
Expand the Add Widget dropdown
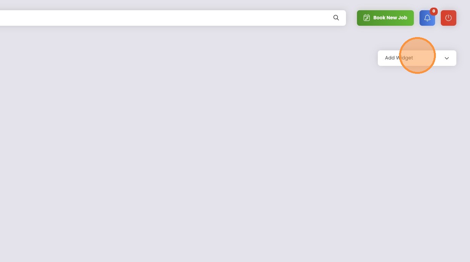[x=417, y=58]
